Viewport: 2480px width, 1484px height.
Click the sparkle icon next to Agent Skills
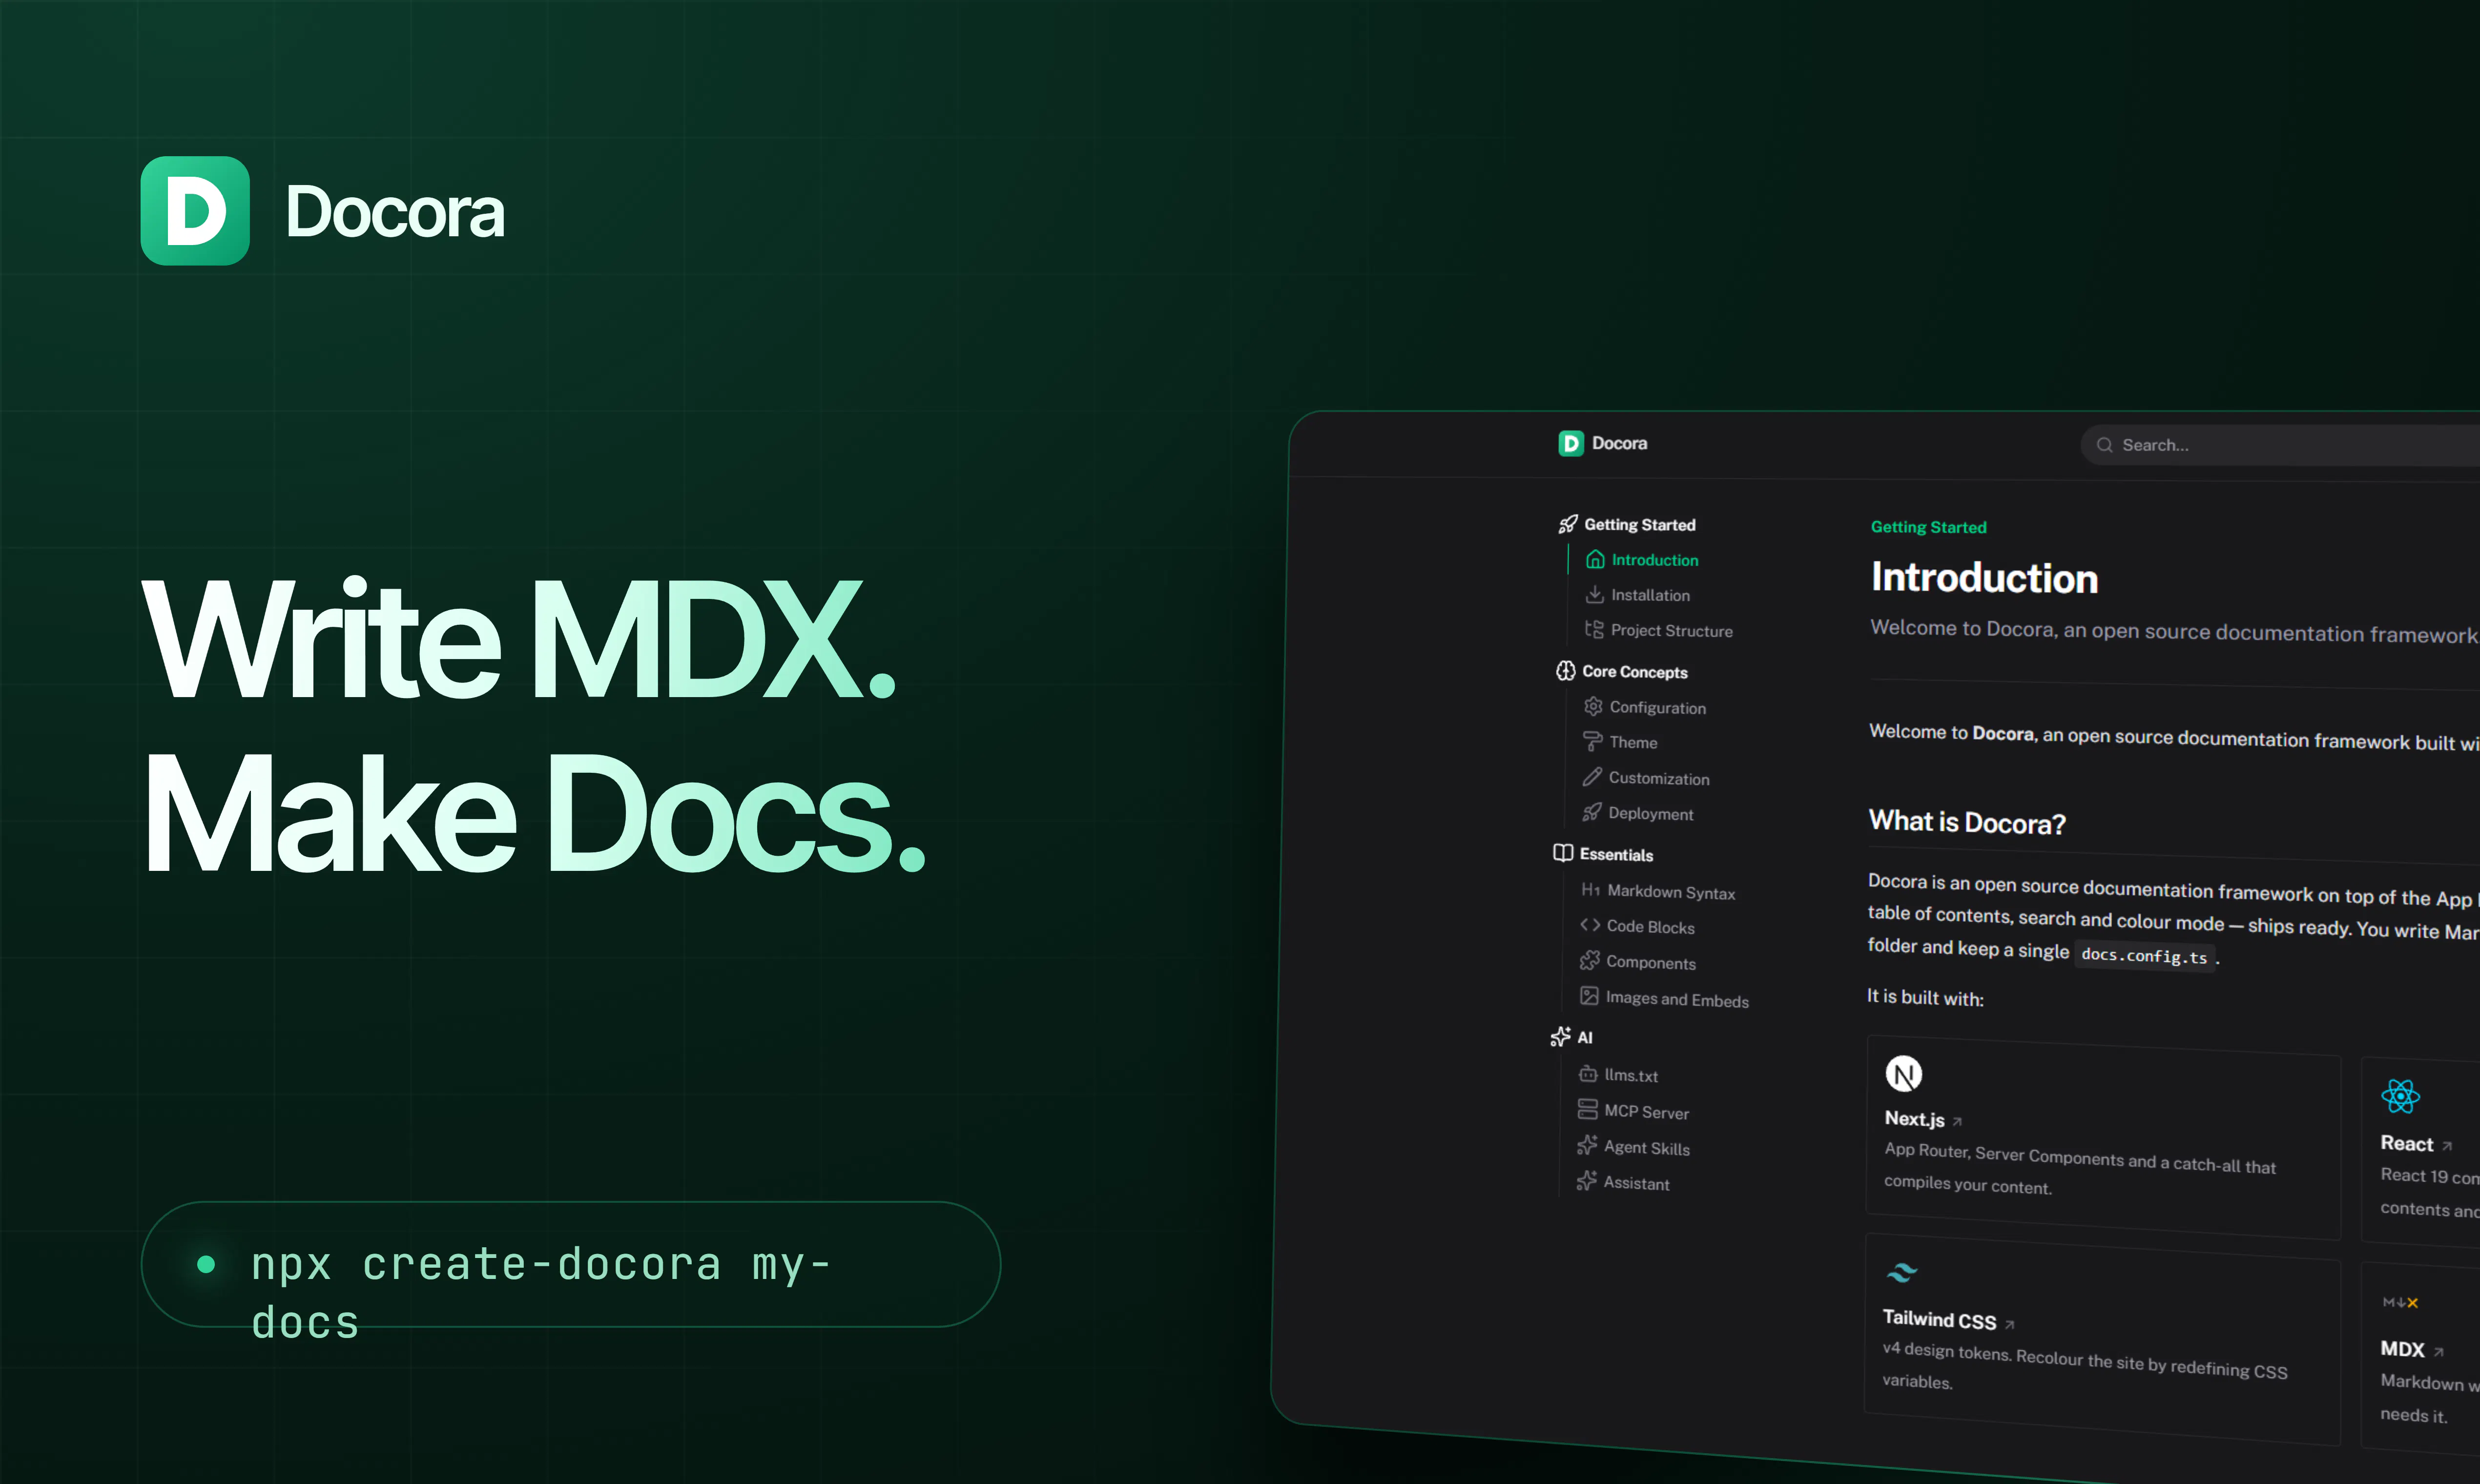tap(1587, 1146)
